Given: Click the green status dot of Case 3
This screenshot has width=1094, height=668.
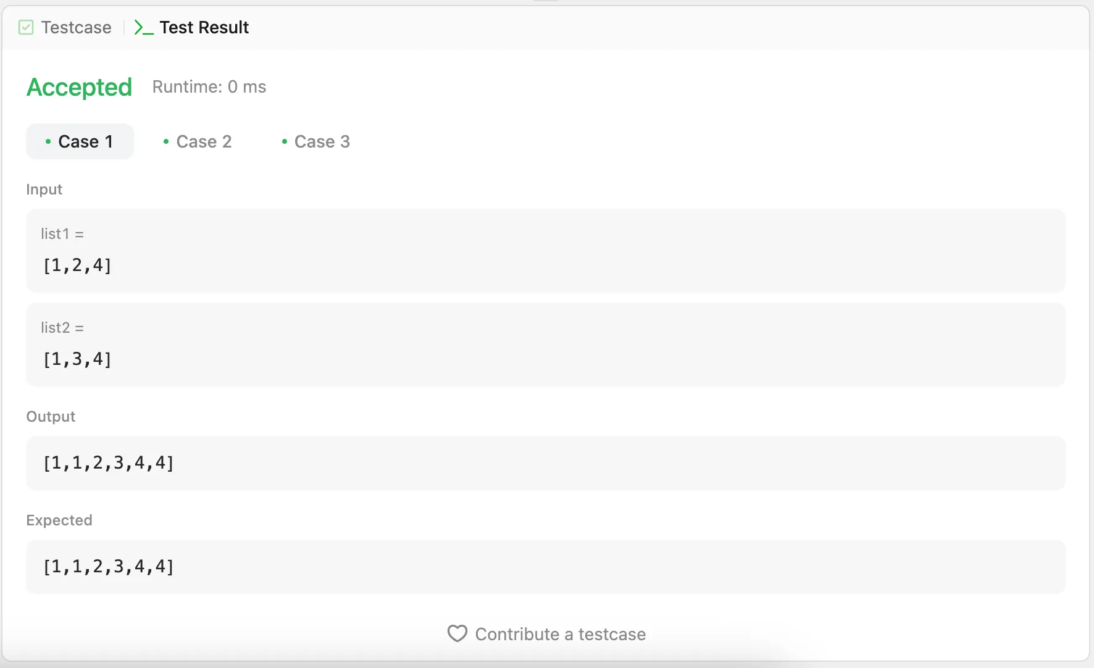Looking at the screenshot, I should click(285, 141).
